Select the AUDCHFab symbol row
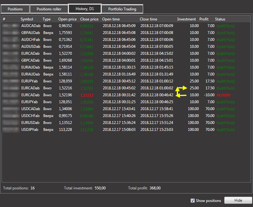This screenshot has width=253, height=207. click(x=126, y=40)
